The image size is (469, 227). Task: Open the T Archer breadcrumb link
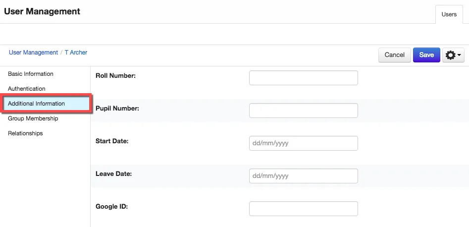pyautogui.click(x=76, y=53)
